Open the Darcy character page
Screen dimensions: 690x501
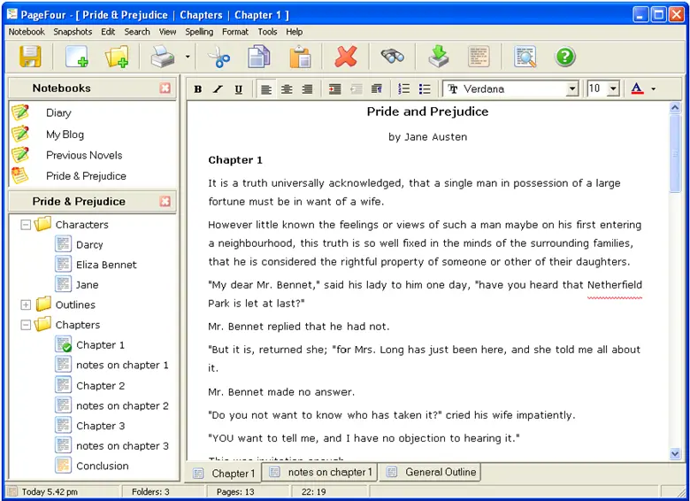[89, 245]
